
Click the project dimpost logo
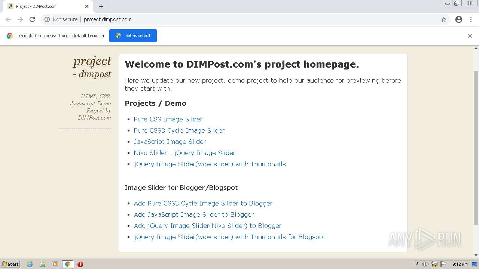[92, 67]
